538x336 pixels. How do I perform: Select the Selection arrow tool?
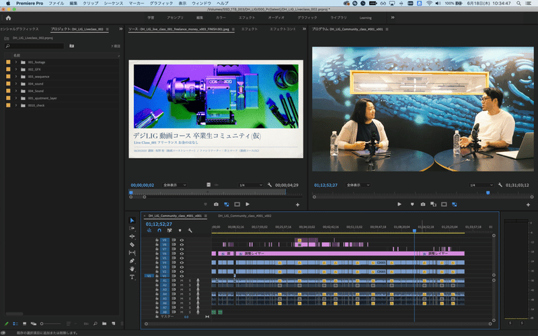tap(132, 220)
